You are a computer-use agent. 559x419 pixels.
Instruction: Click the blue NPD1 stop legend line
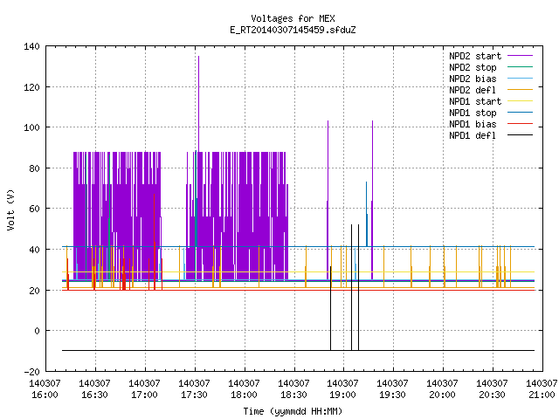pyautogui.click(x=521, y=113)
